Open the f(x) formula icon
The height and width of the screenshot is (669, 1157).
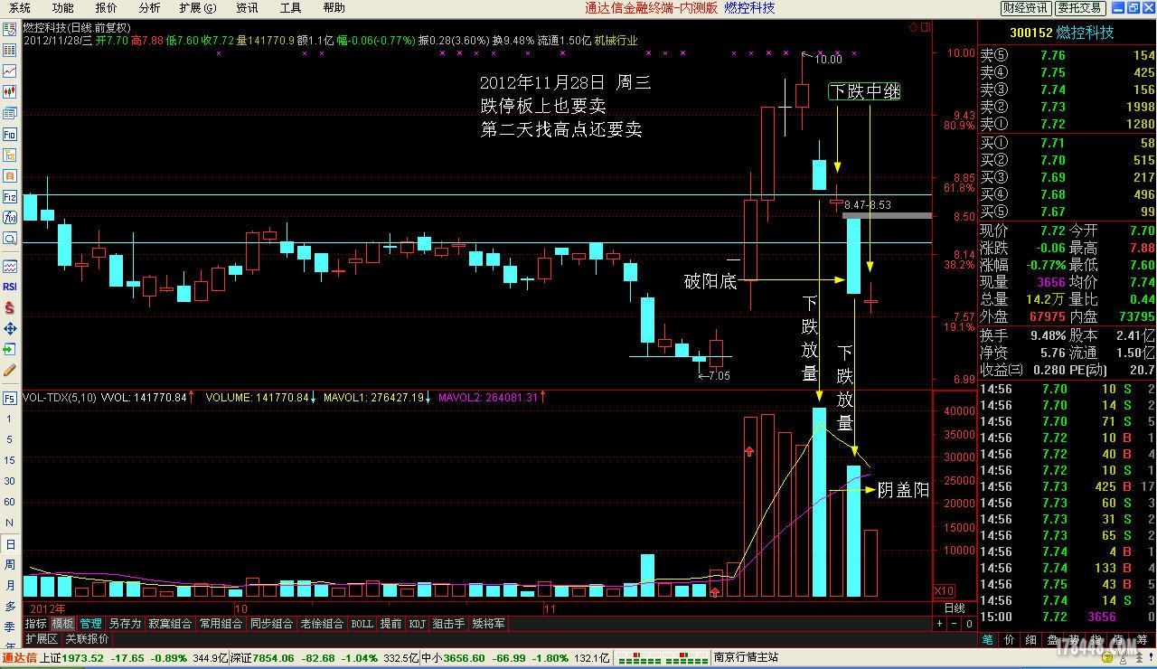coord(10,217)
